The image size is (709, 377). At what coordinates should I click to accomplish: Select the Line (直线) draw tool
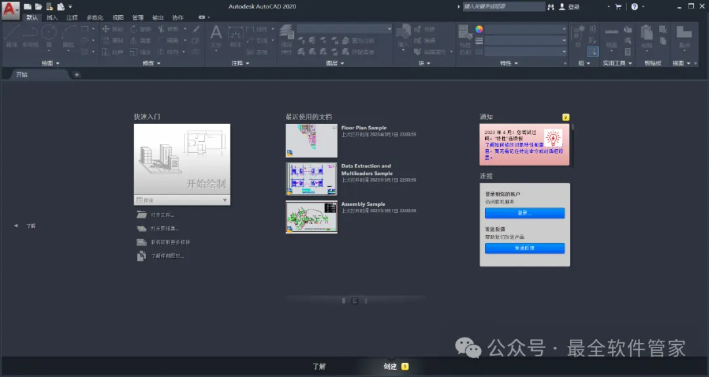tap(12, 35)
